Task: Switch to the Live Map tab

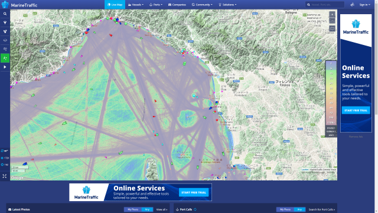Action: [x=115, y=5]
